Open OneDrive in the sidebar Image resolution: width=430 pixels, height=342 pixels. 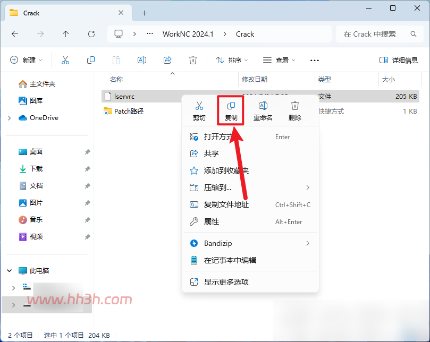pos(38,118)
